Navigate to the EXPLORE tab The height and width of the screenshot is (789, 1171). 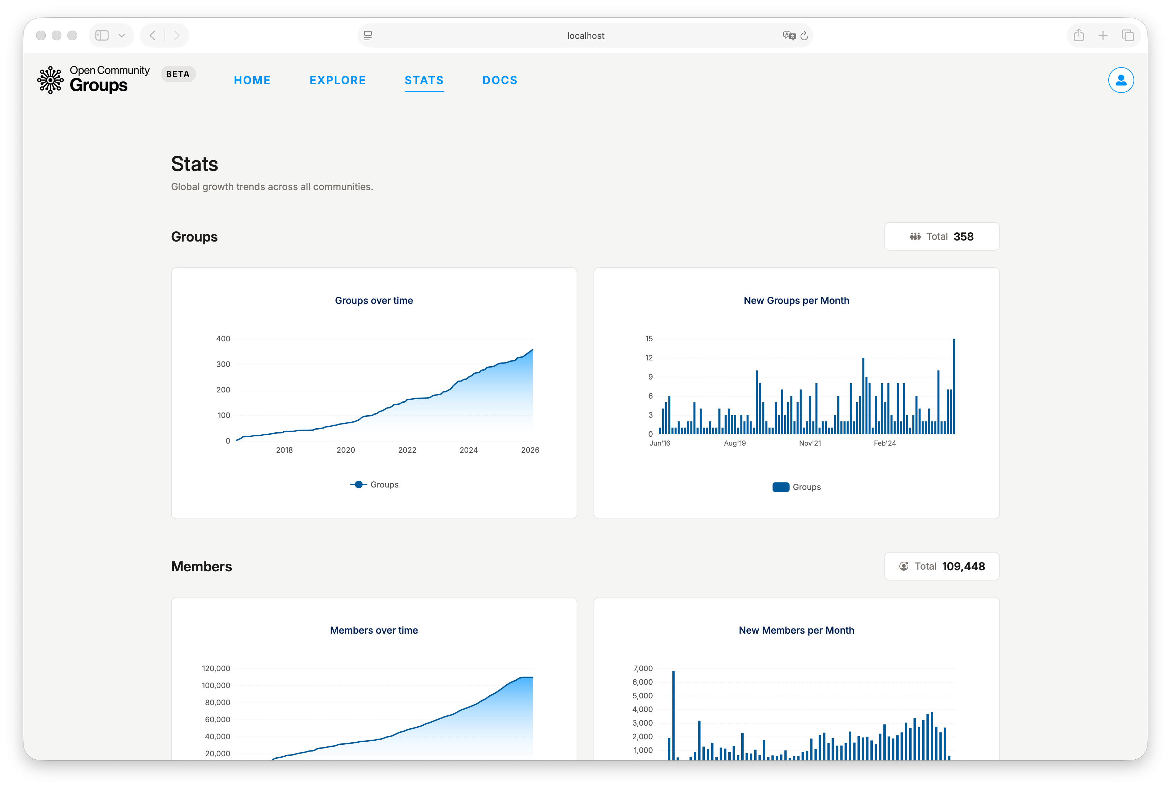338,80
